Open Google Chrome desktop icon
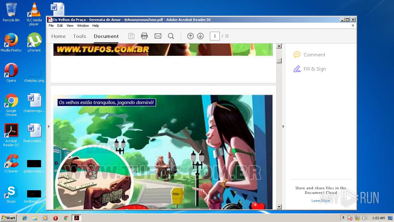The height and width of the screenshot is (222, 394). [x=11, y=105]
